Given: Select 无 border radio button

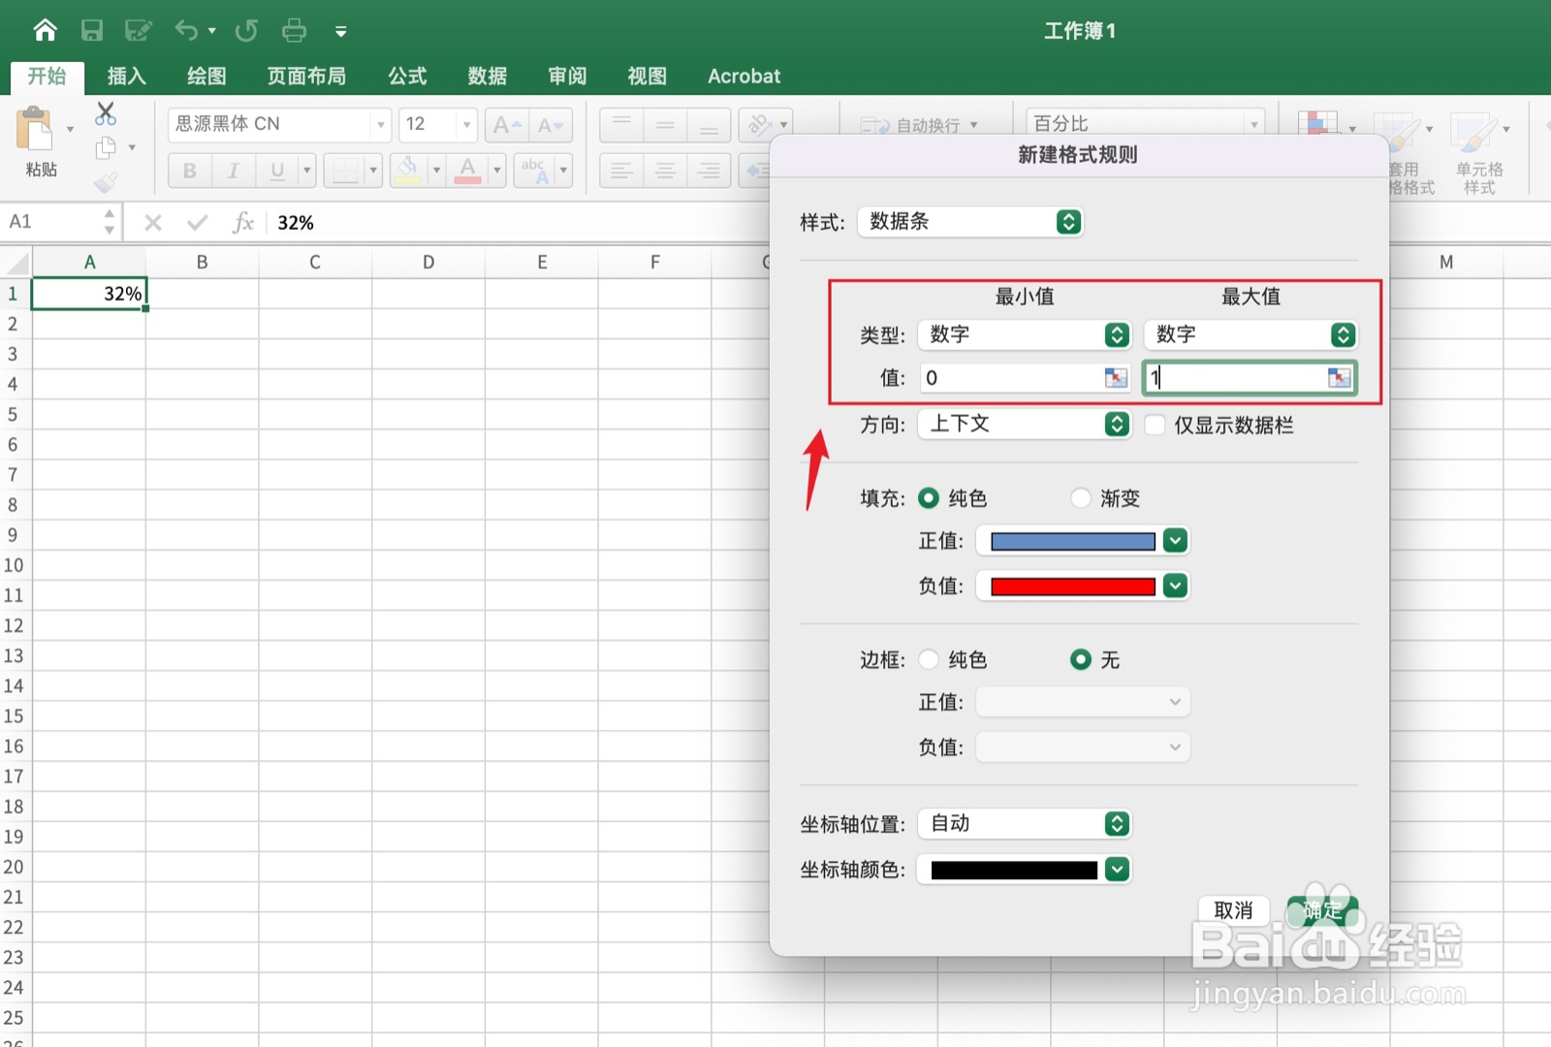Looking at the screenshot, I should tap(1080, 659).
